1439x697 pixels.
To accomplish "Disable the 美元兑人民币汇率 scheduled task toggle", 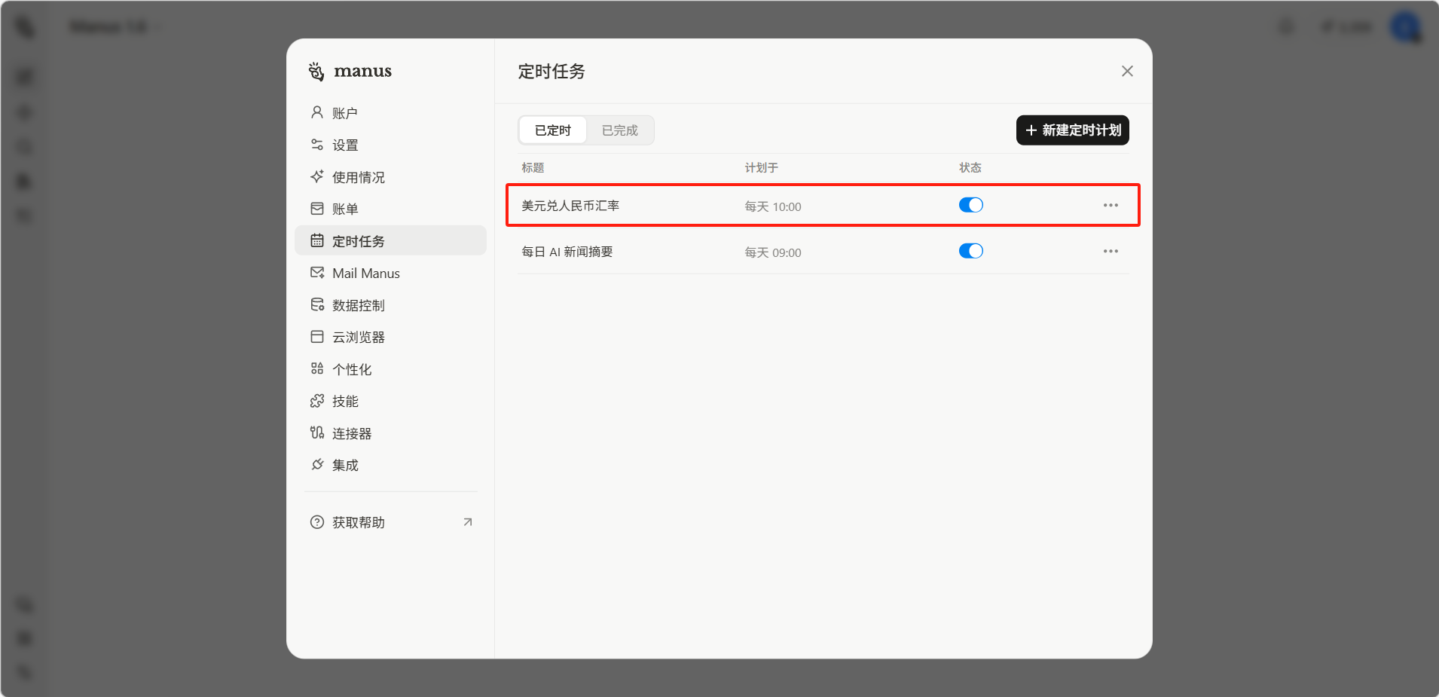I will (970, 205).
